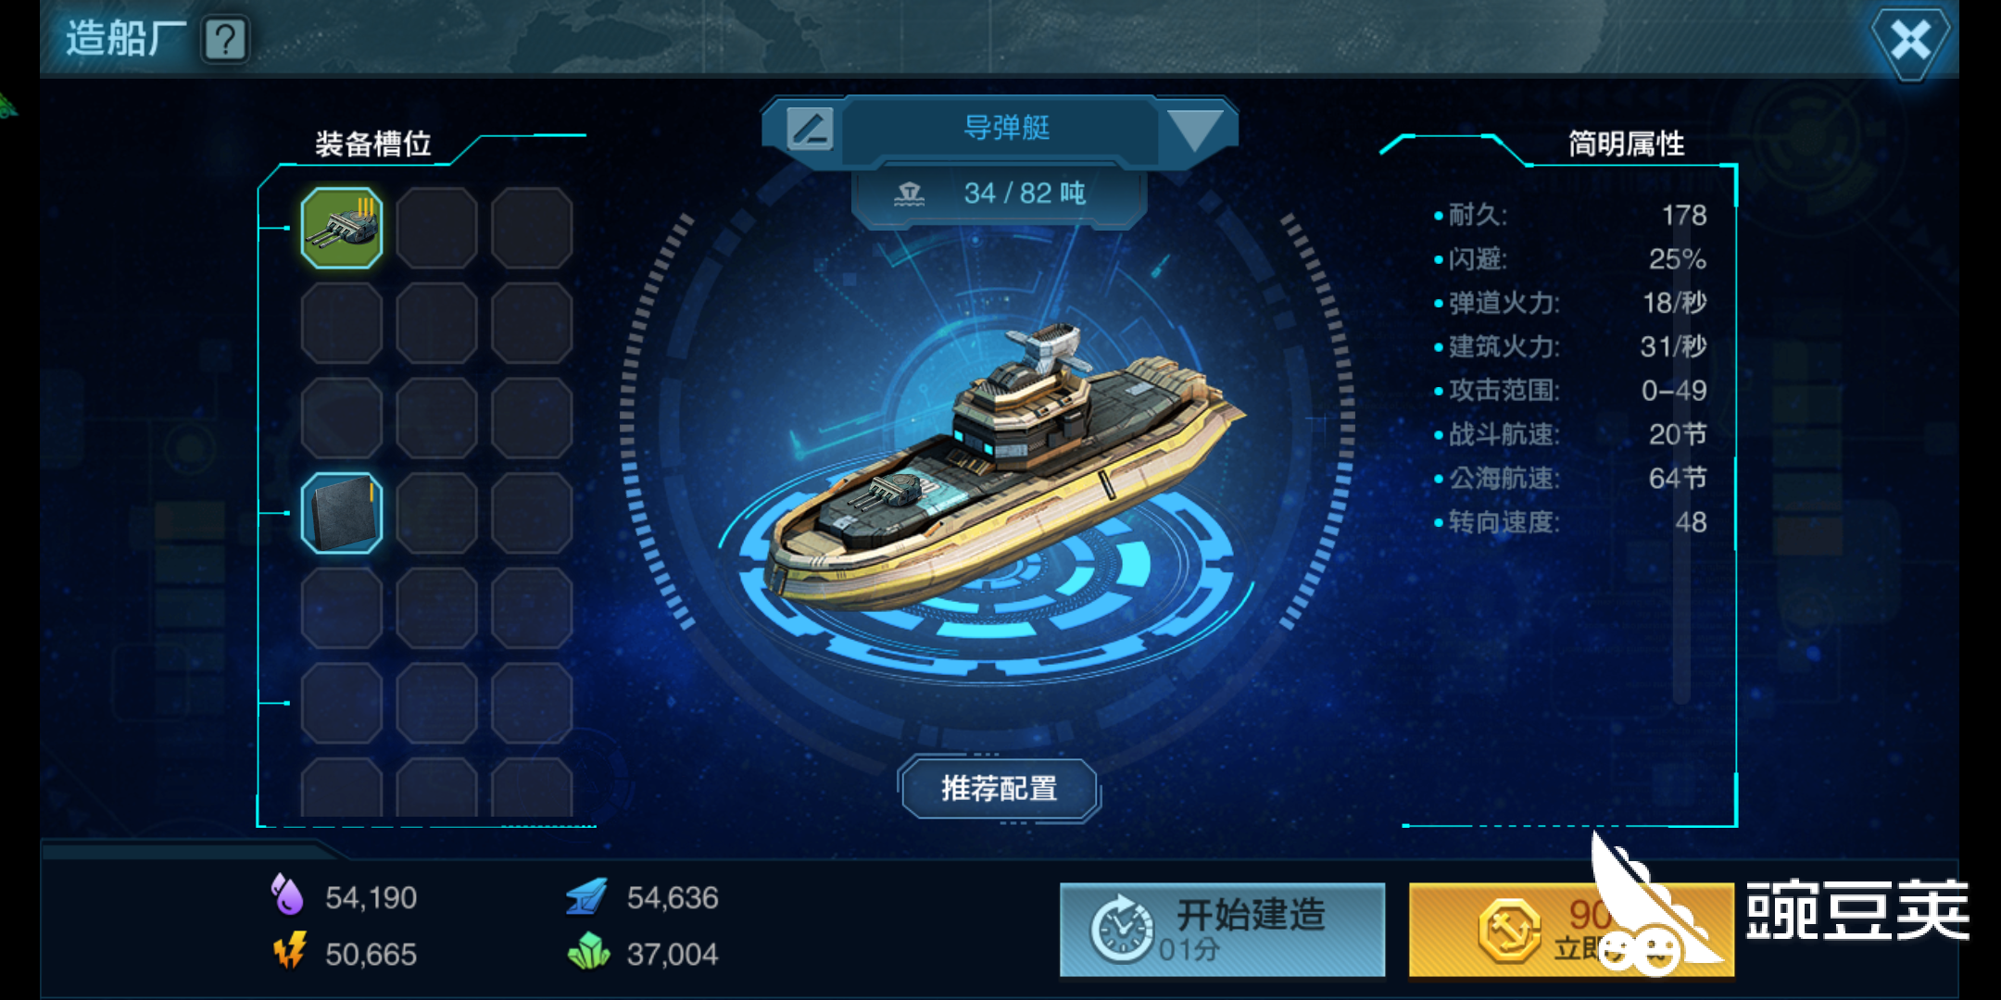Viewport: 2001px width, 1000px height.
Task: Click the 推荐配置 recommended config button
Action: tap(999, 788)
